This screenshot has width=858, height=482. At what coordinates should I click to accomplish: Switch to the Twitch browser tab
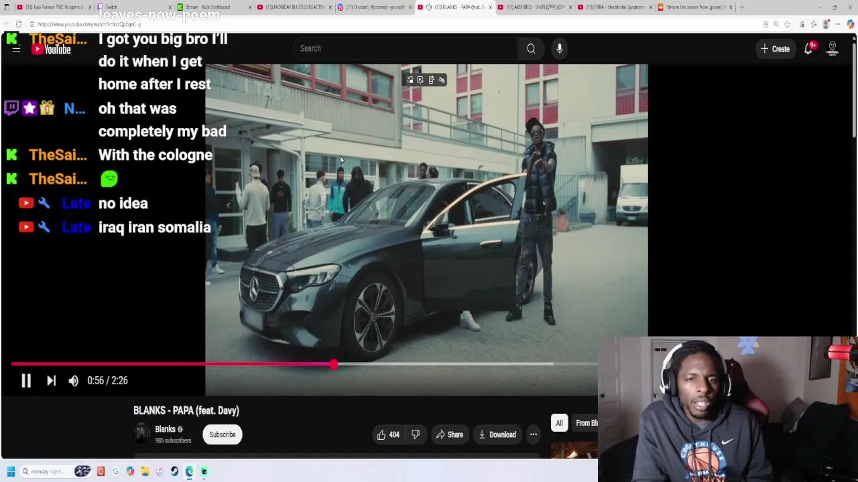(x=134, y=7)
